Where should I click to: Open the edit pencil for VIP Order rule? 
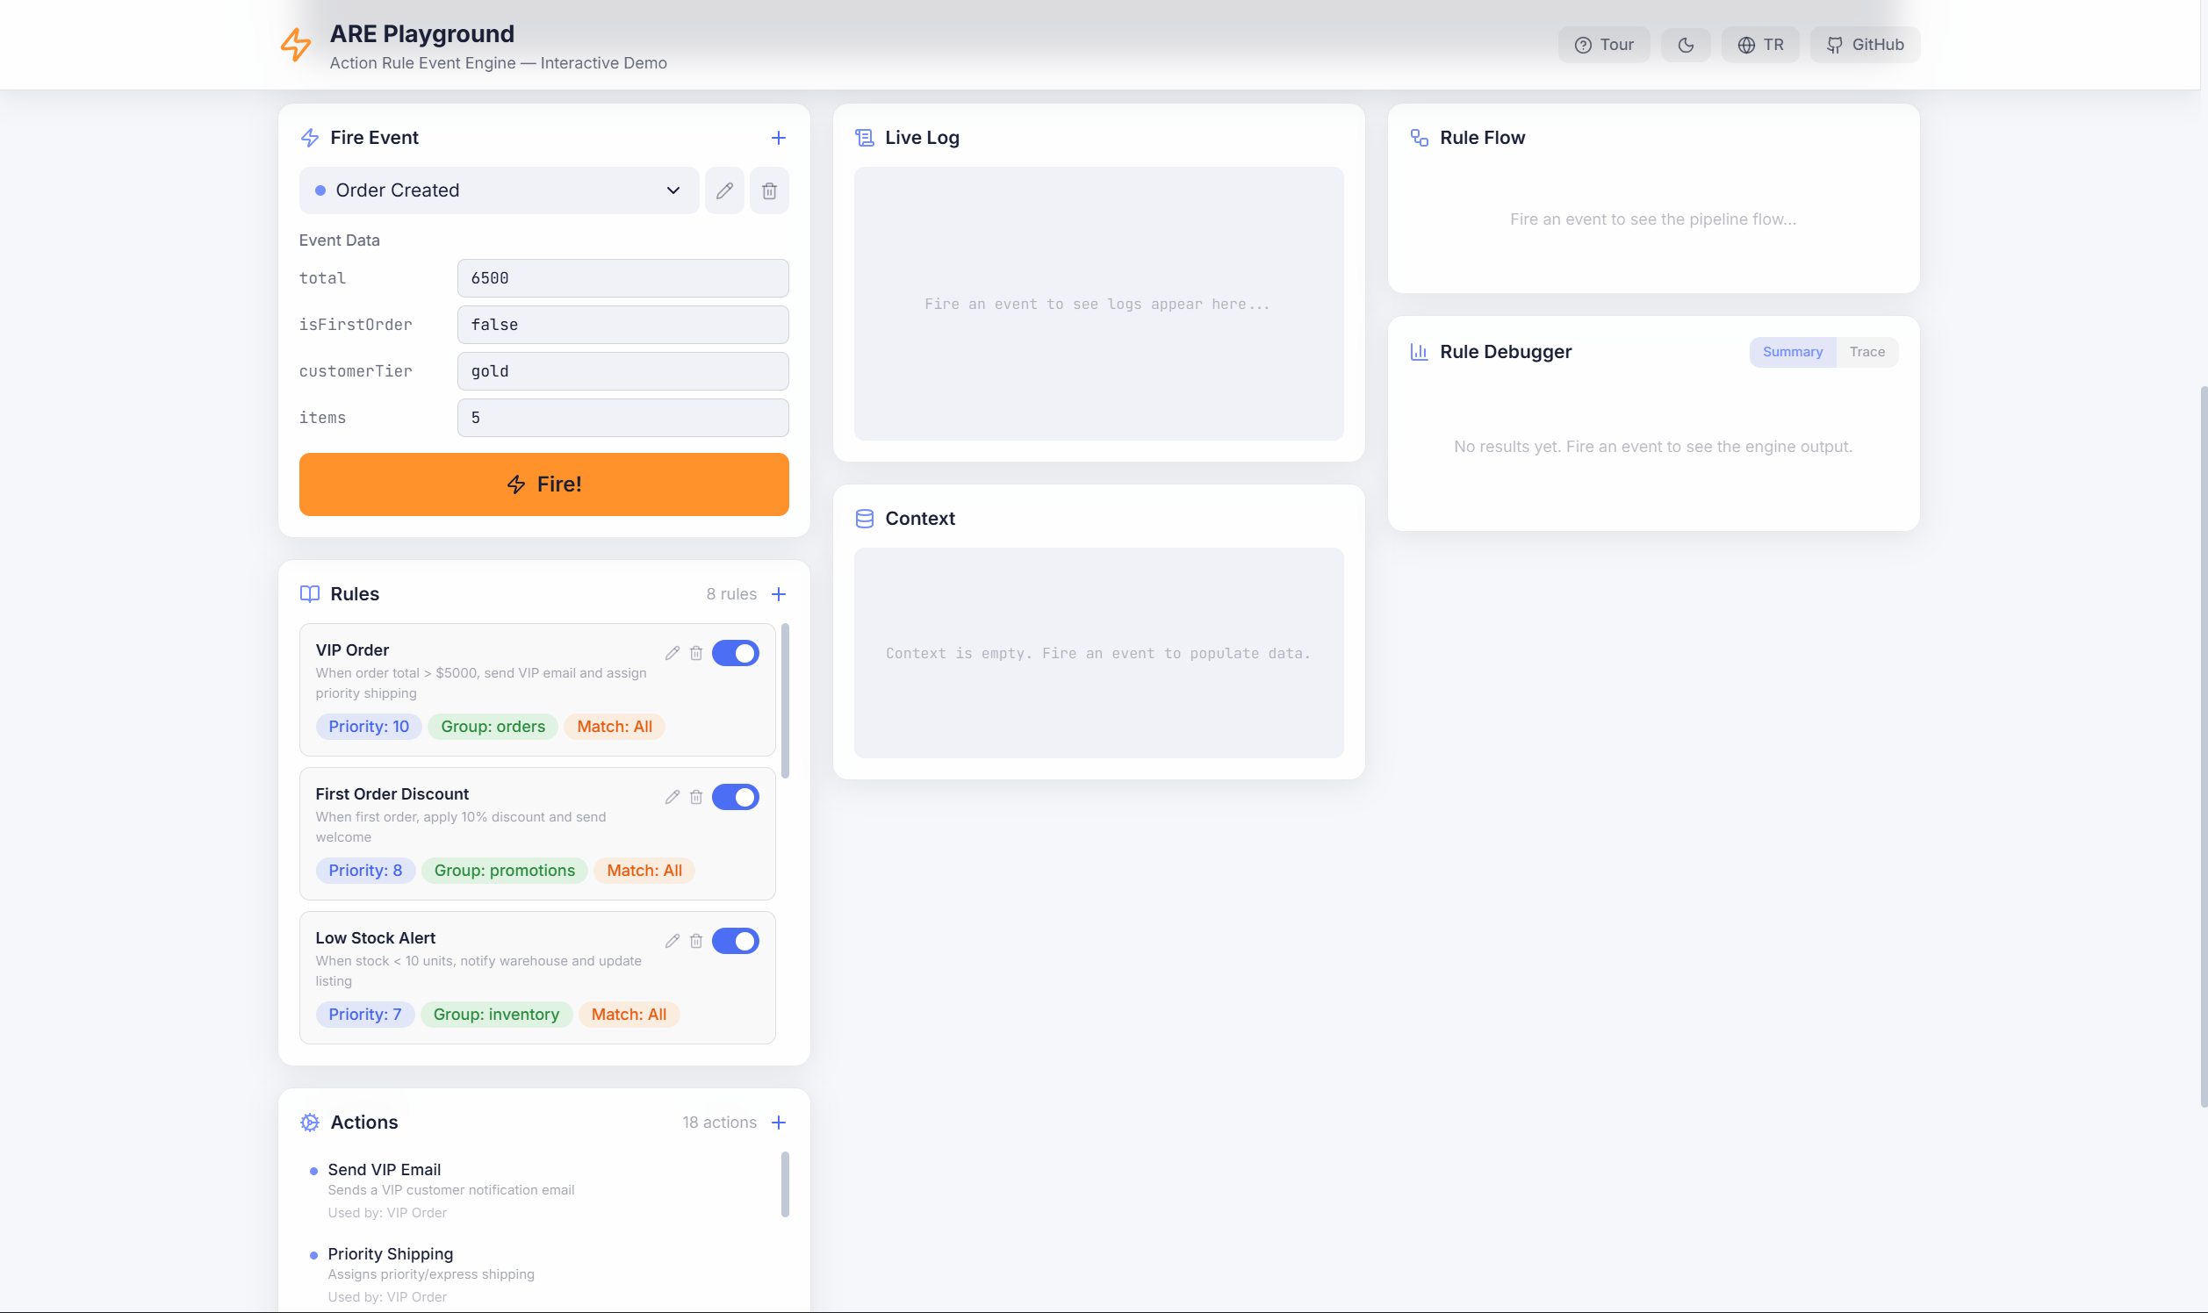(672, 652)
